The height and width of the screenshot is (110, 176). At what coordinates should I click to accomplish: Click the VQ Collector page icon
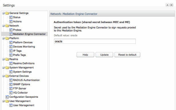point(11,93)
